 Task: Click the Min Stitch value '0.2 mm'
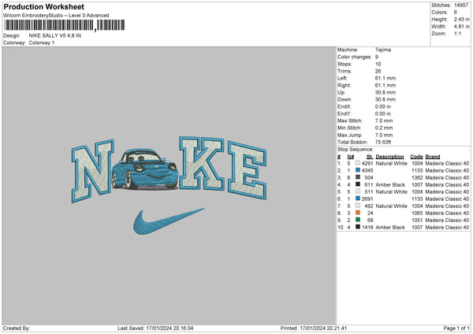(384, 128)
